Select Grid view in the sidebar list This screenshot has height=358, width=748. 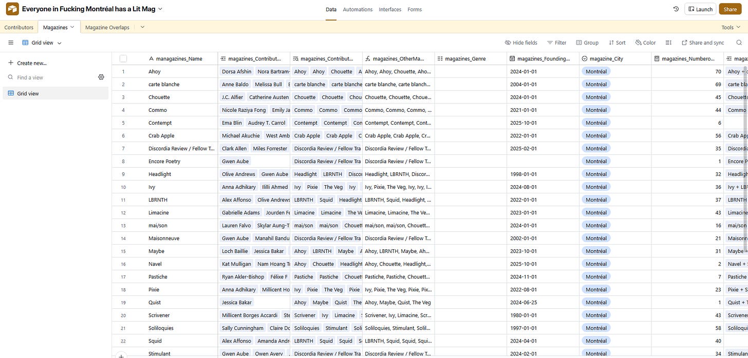(x=55, y=93)
